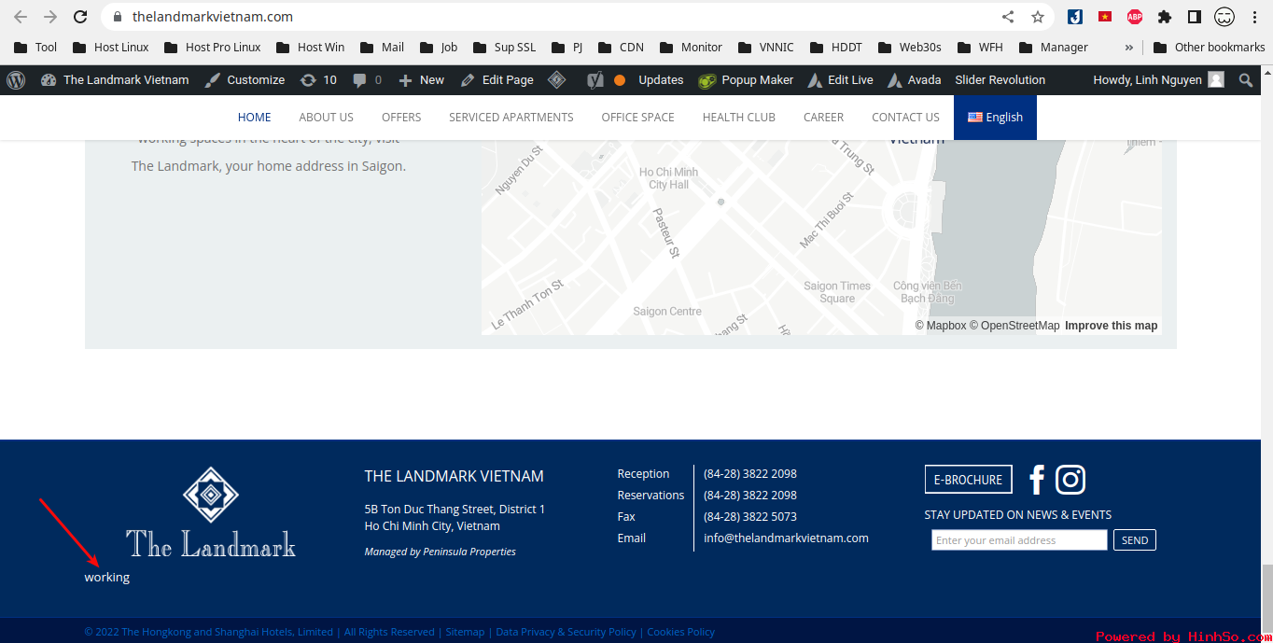Screen dimensions: 1273x643
Task: Open CONTACT US page
Action: [x=905, y=118]
